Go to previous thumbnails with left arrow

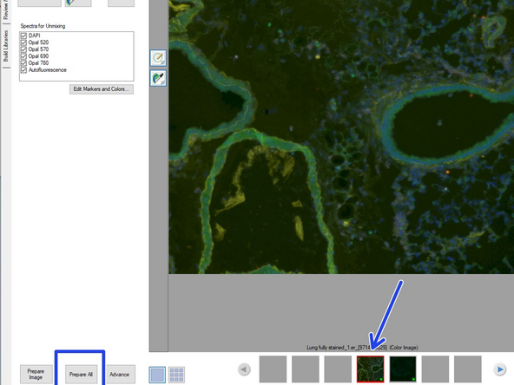tap(244, 369)
